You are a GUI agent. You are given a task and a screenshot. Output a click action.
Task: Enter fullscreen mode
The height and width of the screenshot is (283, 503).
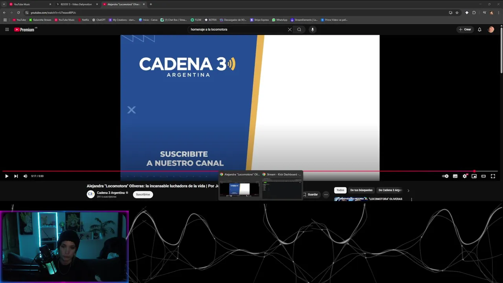click(493, 176)
